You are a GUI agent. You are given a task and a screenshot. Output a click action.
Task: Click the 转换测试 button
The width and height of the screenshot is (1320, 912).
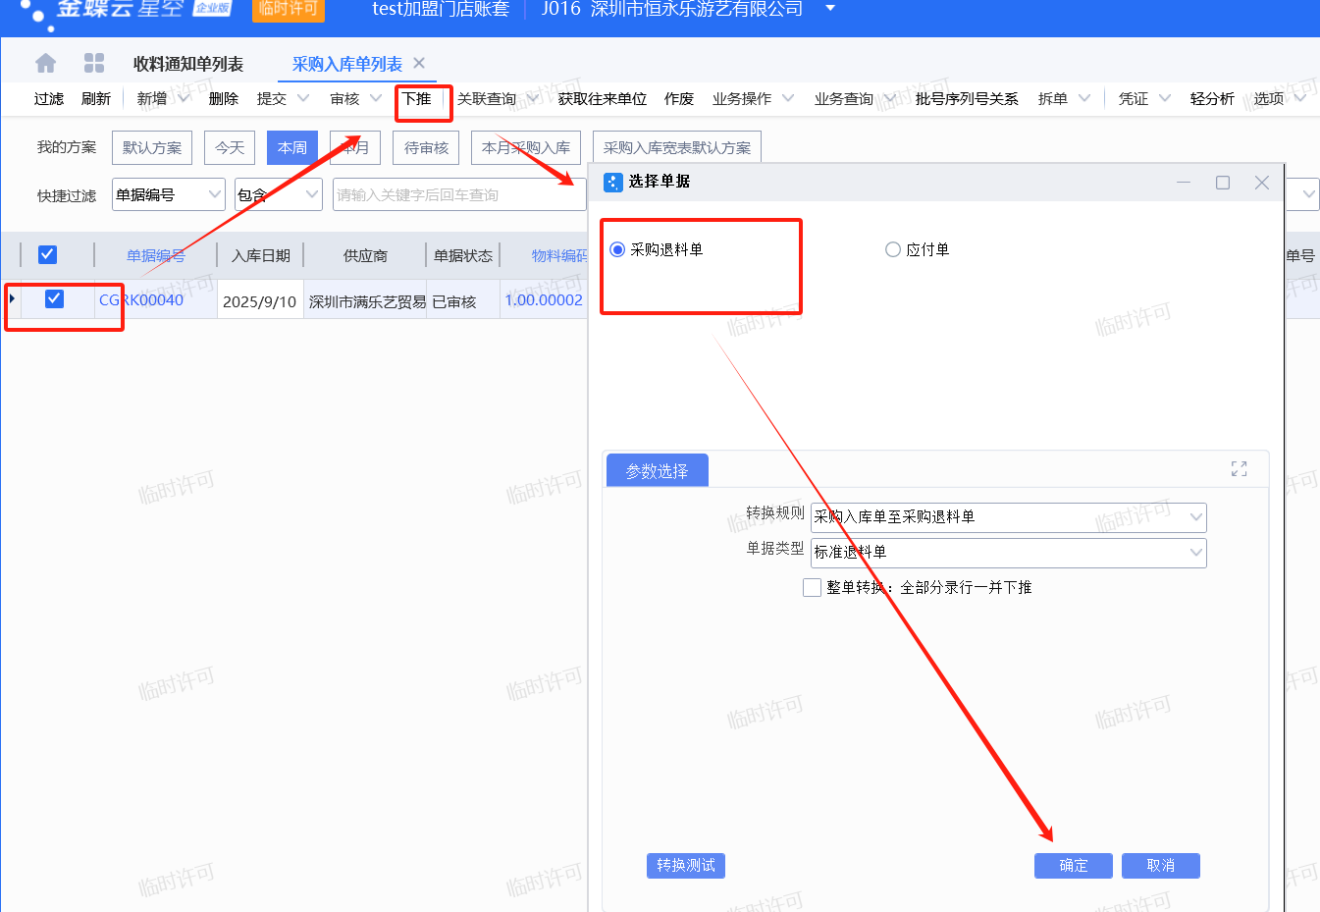click(685, 865)
